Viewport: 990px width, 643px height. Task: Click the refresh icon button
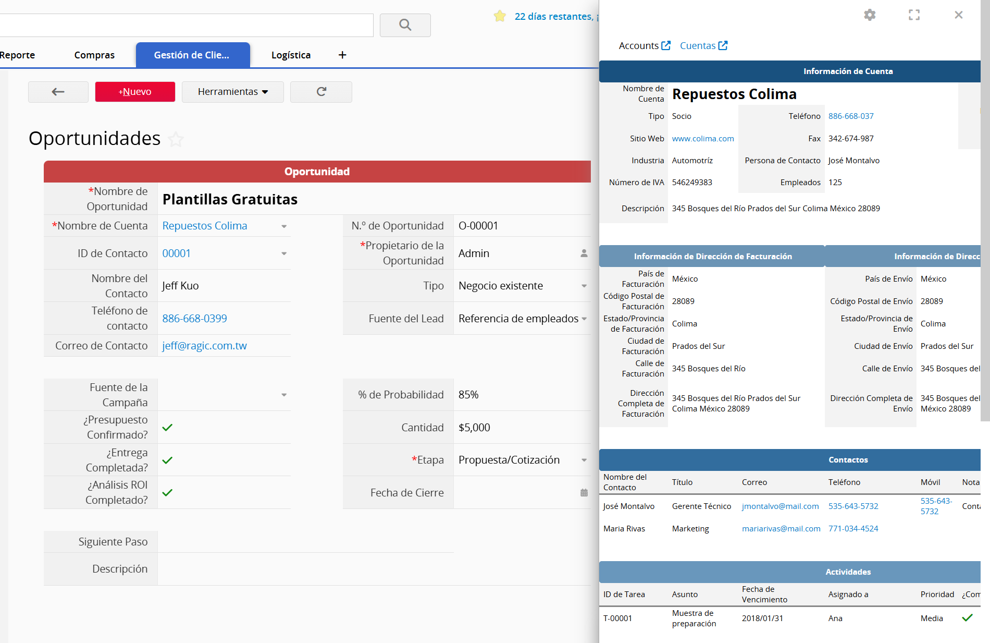[x=321, y=92]
